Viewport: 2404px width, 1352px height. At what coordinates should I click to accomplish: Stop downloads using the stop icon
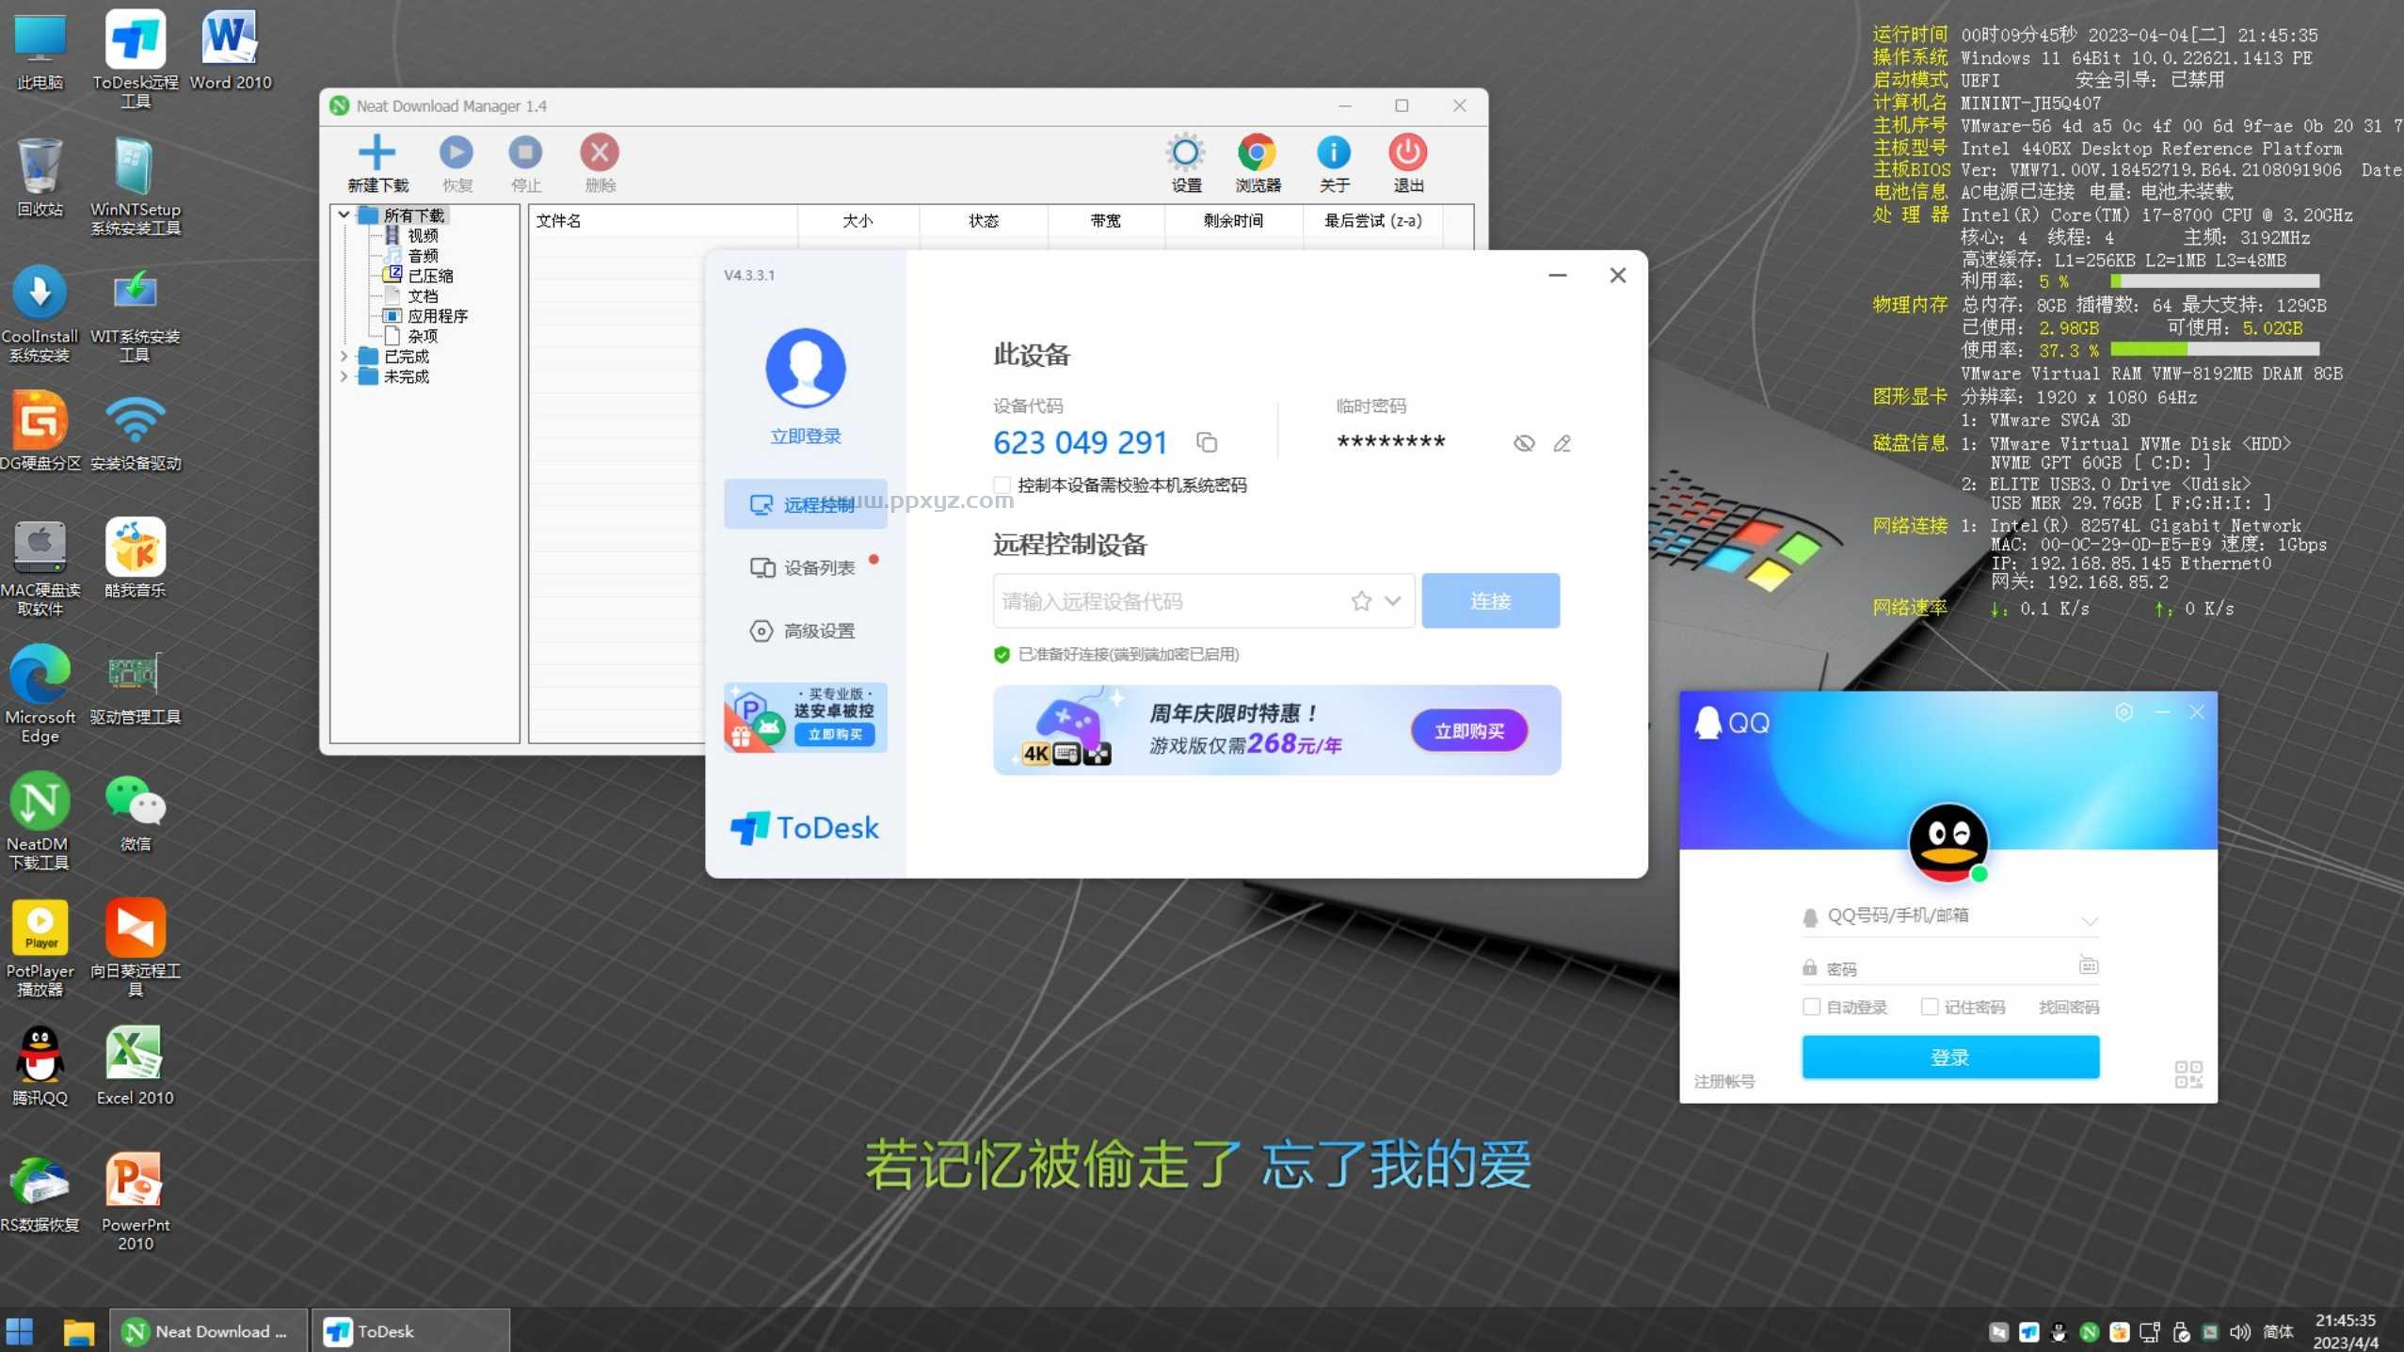[x=526, y=151]
